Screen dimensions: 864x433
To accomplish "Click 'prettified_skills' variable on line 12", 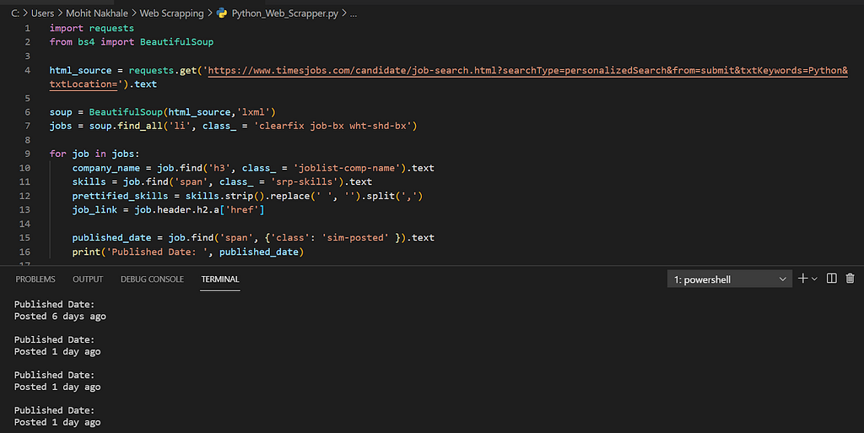I will (120, 196).
